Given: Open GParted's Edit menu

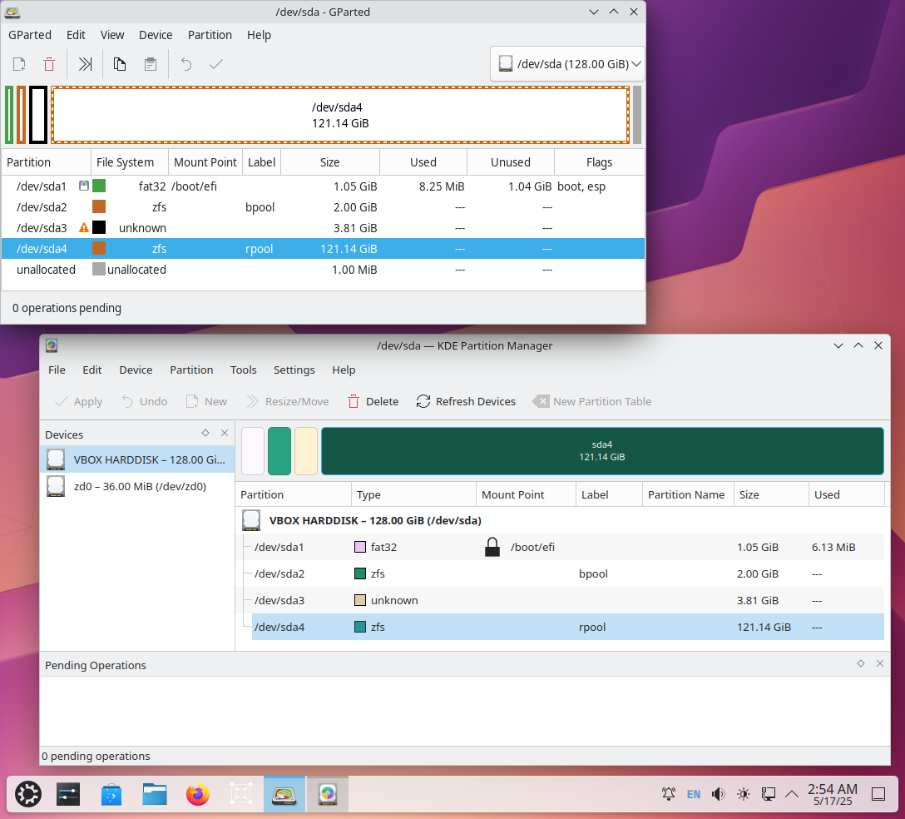Looking at the screenshot, I should [76, 35].
